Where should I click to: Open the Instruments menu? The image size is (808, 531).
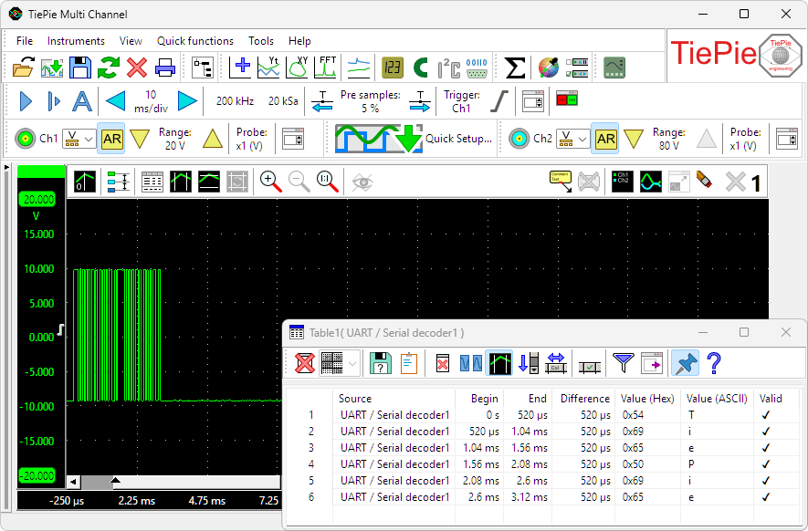pos(76,41)
